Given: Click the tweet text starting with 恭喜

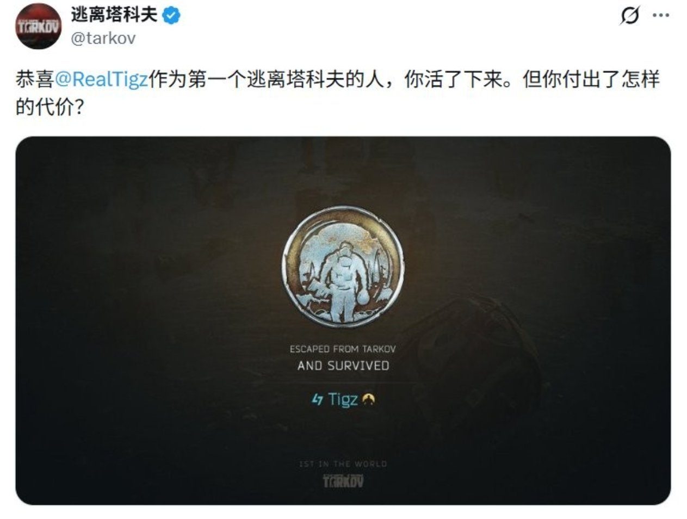Looking at the screenshot, I should 337,80.
